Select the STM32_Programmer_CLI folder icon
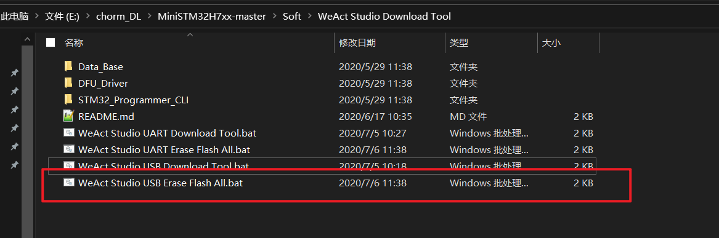 (68, 99)
